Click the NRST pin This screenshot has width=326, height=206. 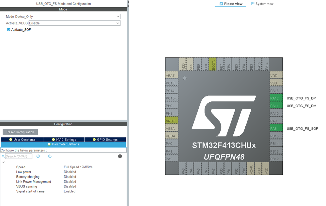click(x=172, y=121)
